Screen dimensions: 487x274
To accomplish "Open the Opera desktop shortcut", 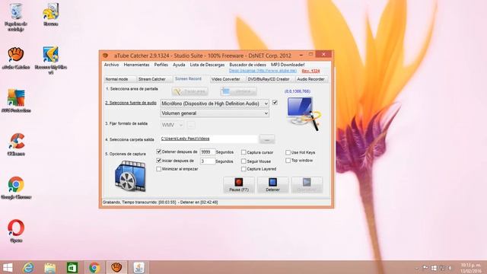I will click(x=16, y=231).
